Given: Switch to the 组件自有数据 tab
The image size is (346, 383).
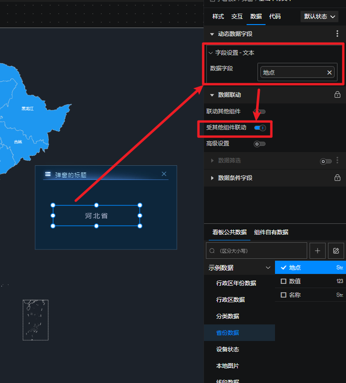Looking at the screenshot, I should 271,232.
